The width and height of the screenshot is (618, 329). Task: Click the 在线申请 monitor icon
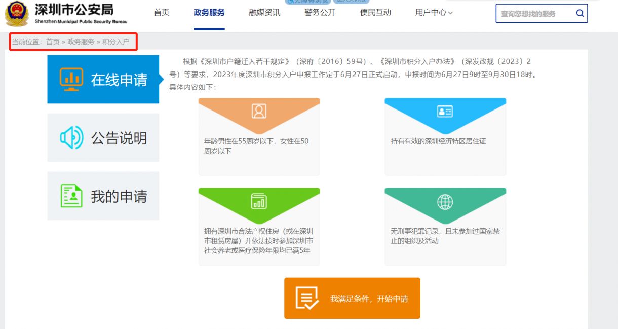coord(71,79)
